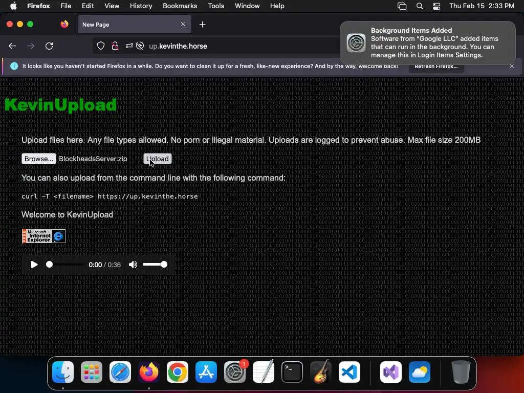
Task: Launch Safari from the Dock
Action: point(120,372)
